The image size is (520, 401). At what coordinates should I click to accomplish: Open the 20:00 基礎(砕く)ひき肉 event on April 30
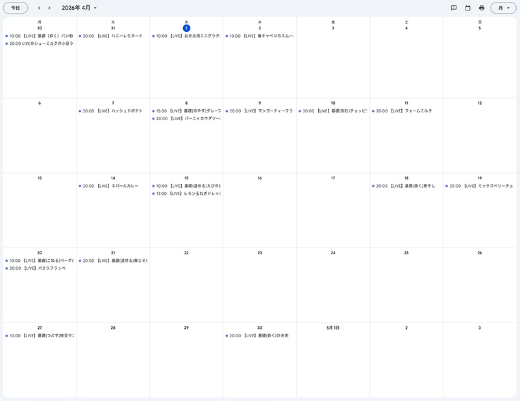(258, 336)
